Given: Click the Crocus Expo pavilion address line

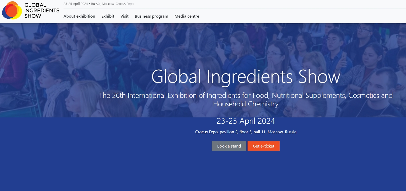Looking at the screenshot, I should 246,132.
